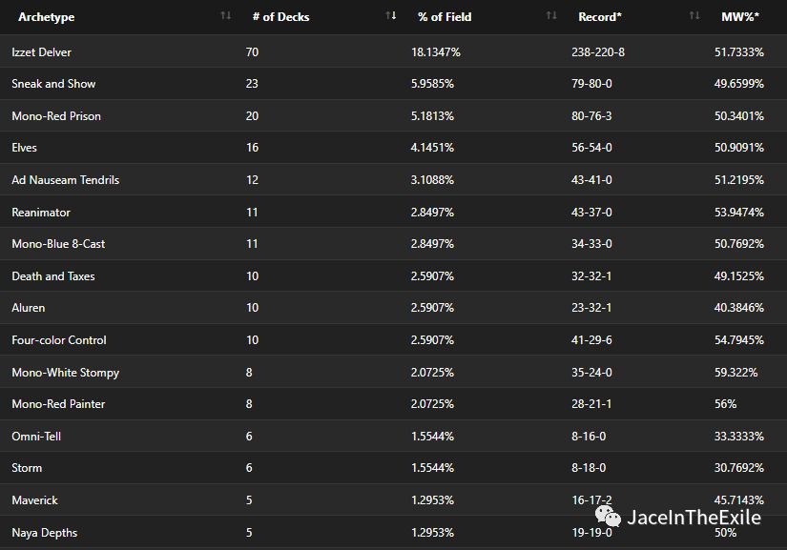
Task: Select the Izzet Delver 238-220-8 record cell
Action: 598,51
